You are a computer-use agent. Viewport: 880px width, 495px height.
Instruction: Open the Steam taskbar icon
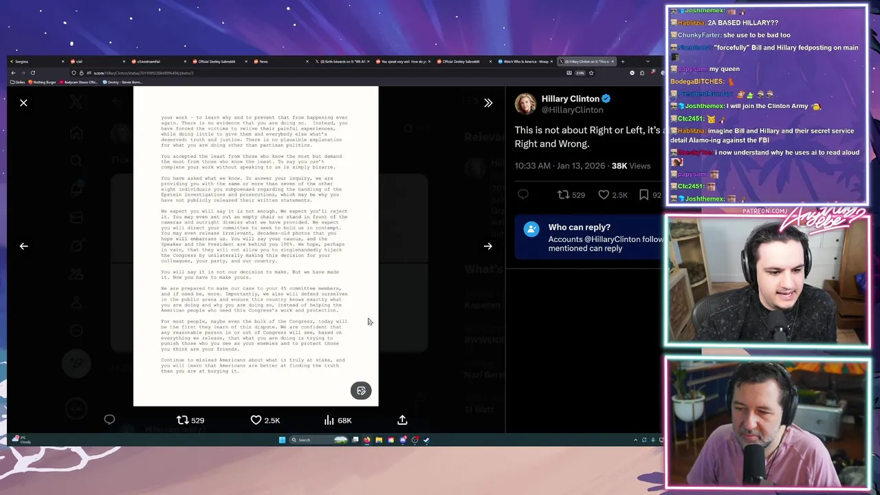(426, 440)
